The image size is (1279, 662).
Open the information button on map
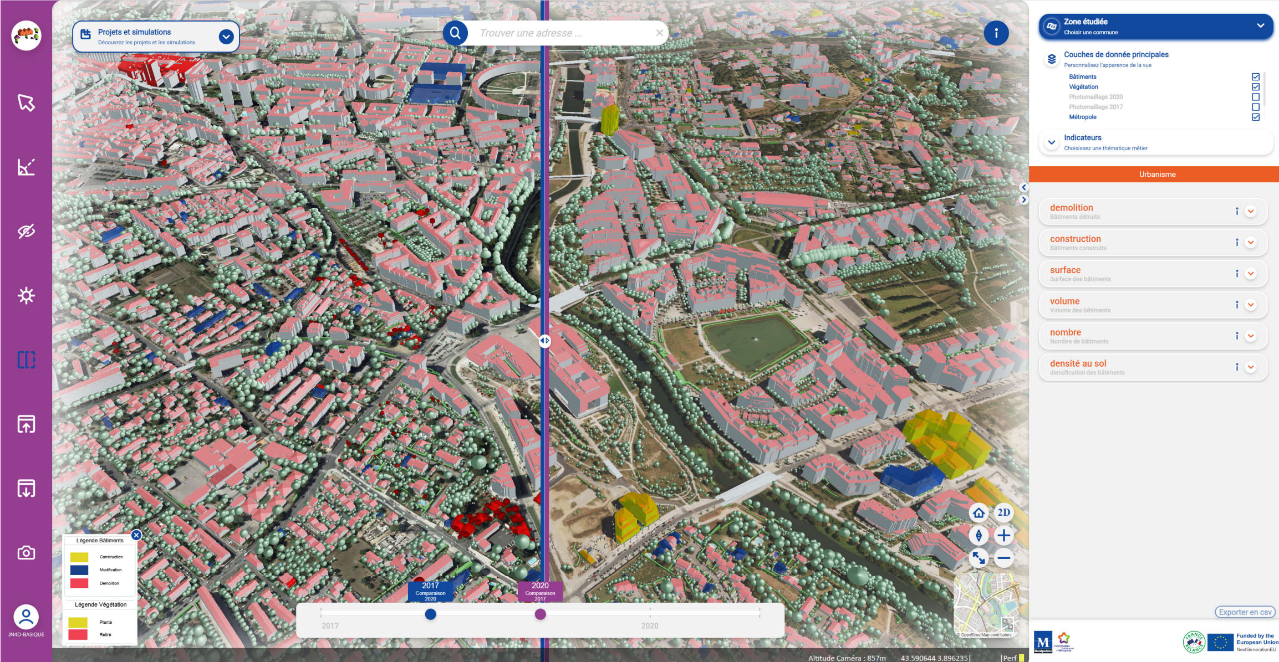tap(996, 33)
